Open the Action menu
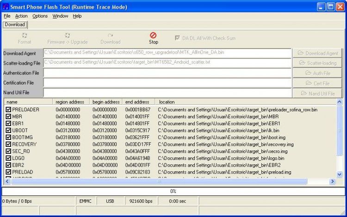 click(x=21, y=16)
